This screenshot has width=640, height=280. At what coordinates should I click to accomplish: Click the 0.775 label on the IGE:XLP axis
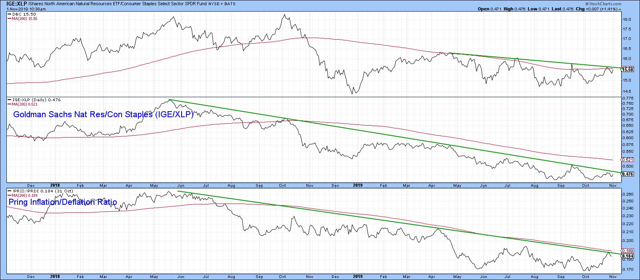[628, 98]
